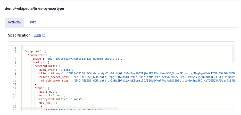Click the "connector" key in the spec
This screenshot has width=241, height=115.
(37, 55)
